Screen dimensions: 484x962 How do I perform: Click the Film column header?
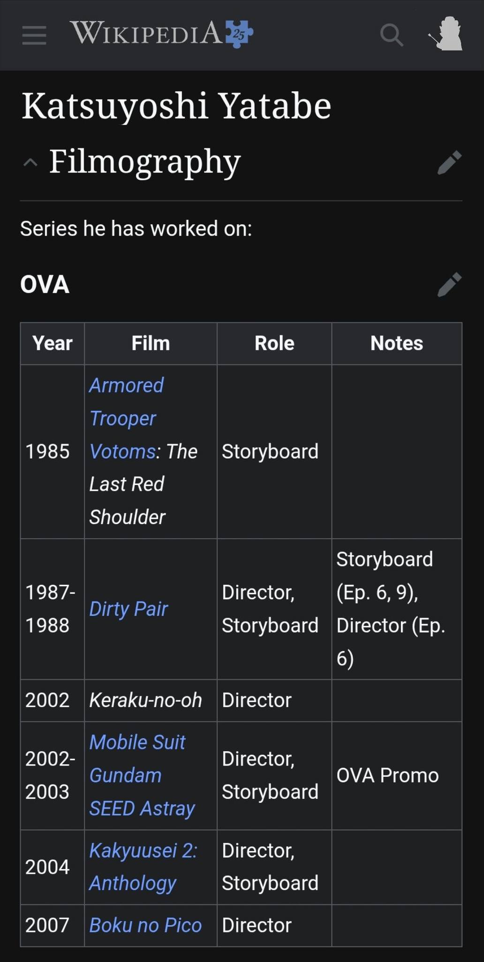tap(151, 343)
